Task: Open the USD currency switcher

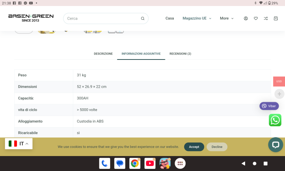Action: coord(279,82)
